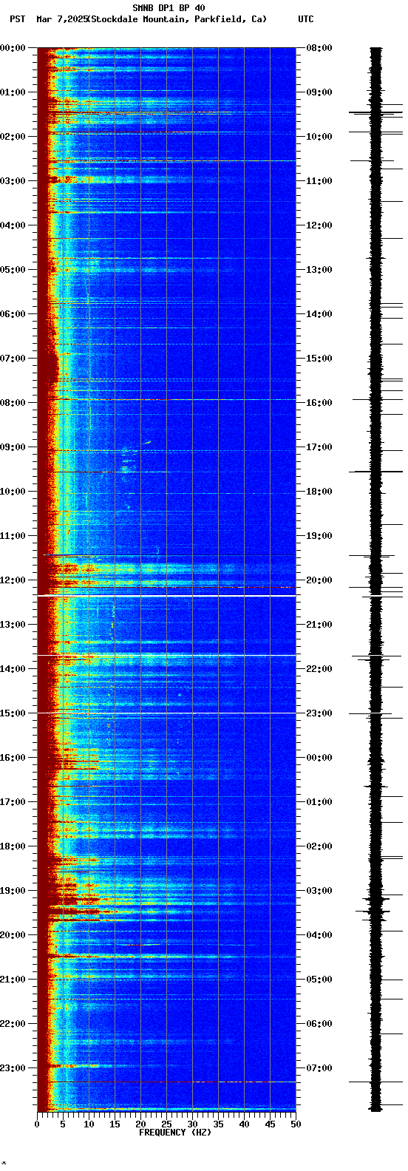Click the 08:00 UTC label on right axis
This screenshot has width=408, height=1171.
319,48
